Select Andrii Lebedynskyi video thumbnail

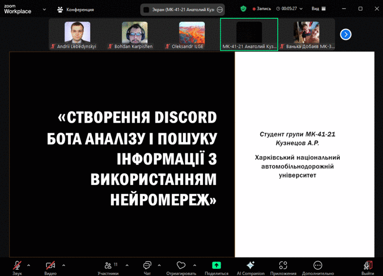click(77, 34)
